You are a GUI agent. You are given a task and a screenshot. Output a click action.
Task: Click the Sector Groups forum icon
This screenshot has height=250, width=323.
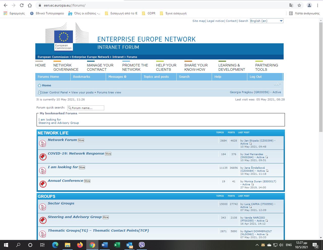click(x=43, y=207)
